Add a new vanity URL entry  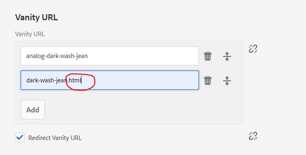[33, 110]
